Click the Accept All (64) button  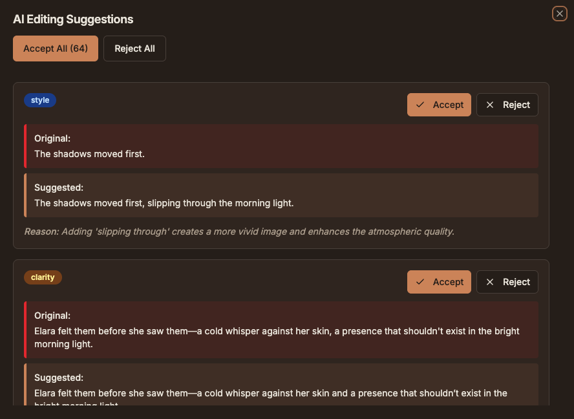(x=56, y=48)
